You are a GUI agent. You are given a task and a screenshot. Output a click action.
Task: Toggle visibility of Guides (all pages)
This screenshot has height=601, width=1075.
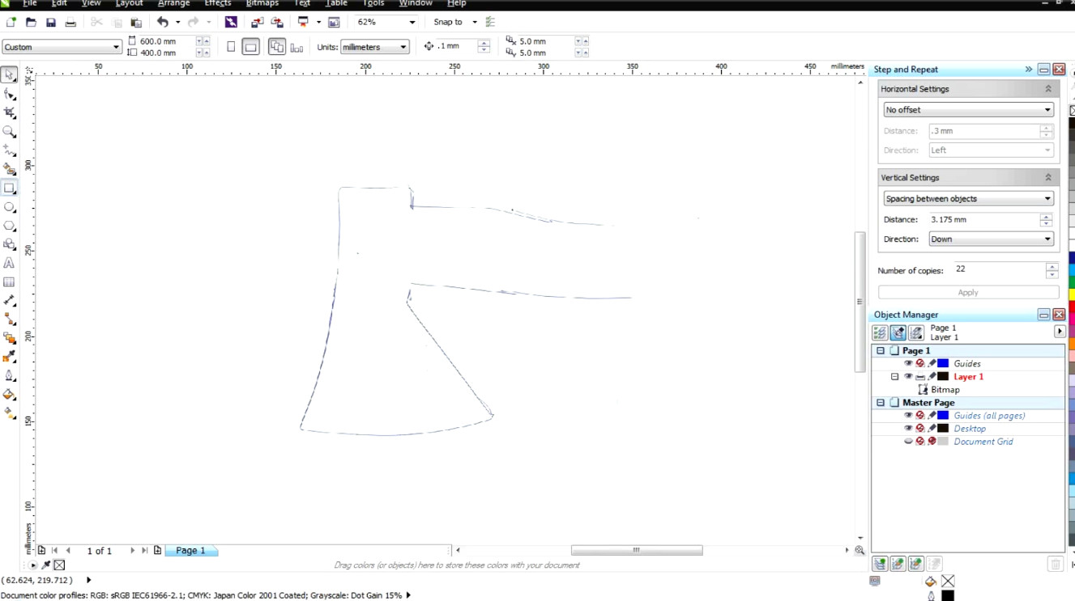[908, 416]
